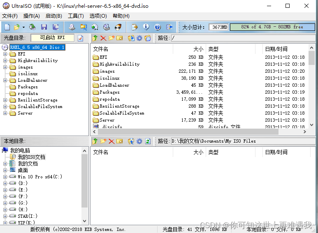Screen dimensions: 318x233
Task: Click the Burn CD/DVD image icon
Action: tap(118, 27)
